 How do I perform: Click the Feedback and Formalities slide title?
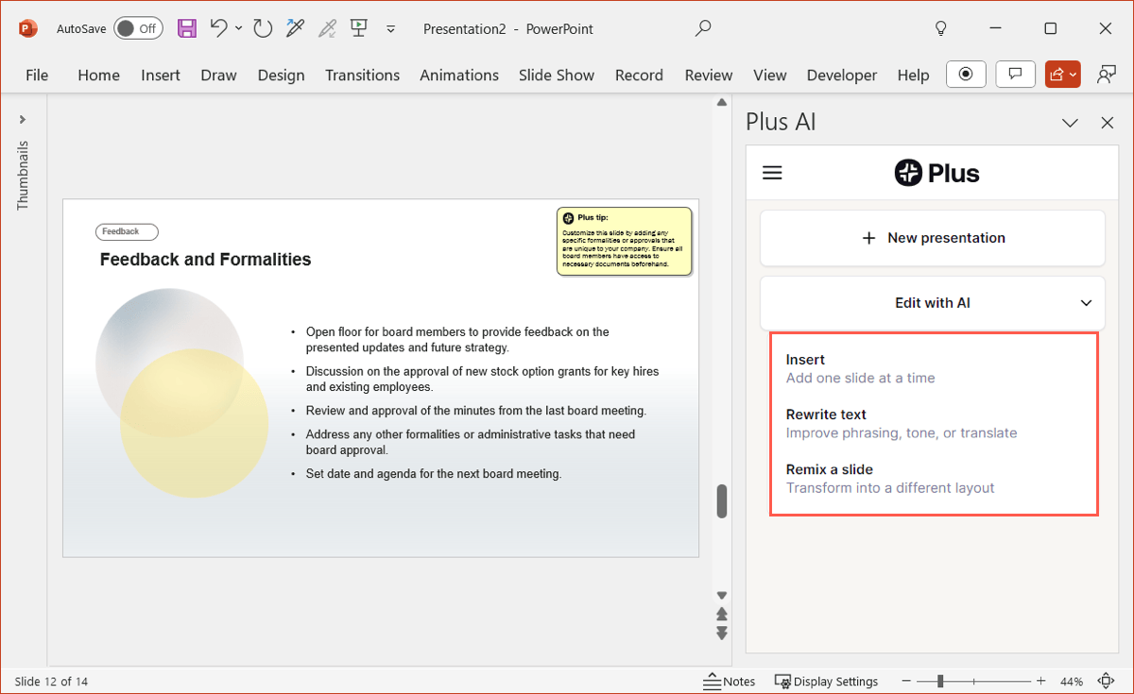pos(205,260)
